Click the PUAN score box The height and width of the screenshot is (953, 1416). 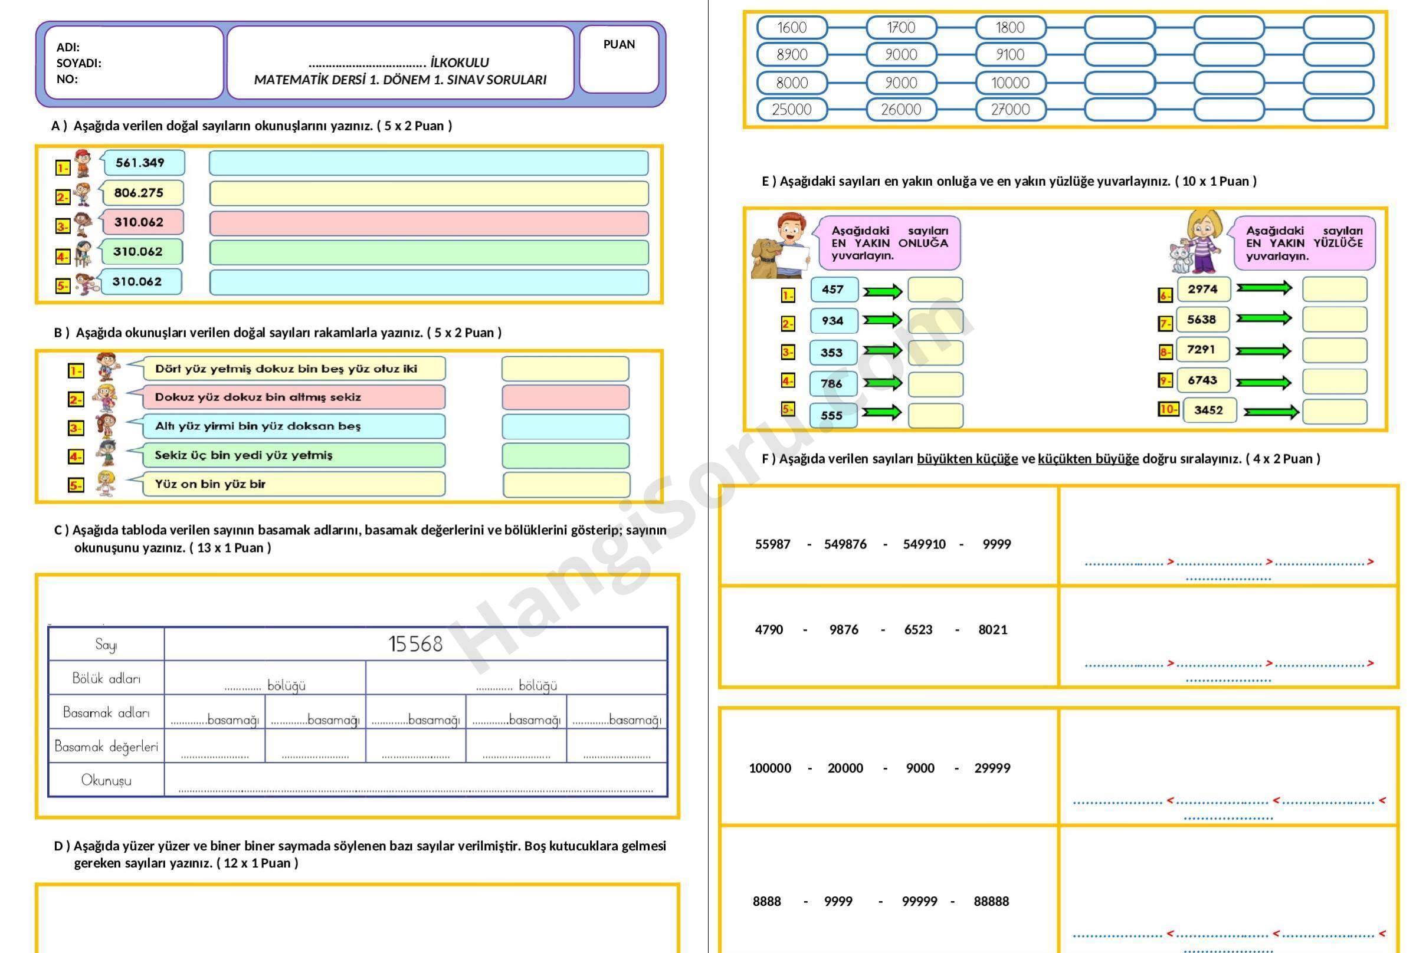coord(619,59)
